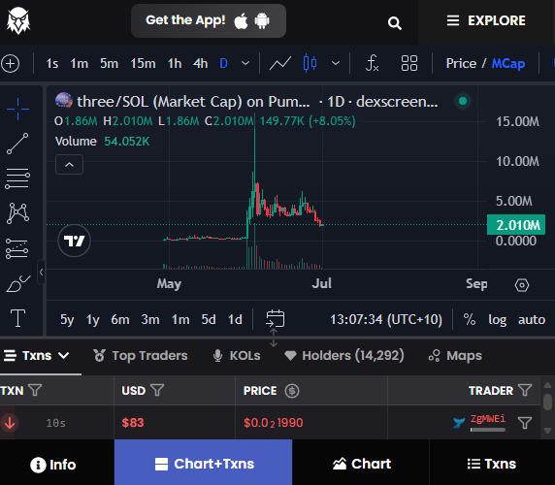
Task: Switch to the Maps tab
Action: tap(455, 356)
